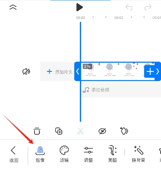The image size is (161, 171).
Task: Add a clip with blue plus button
Action: (150, 71)
